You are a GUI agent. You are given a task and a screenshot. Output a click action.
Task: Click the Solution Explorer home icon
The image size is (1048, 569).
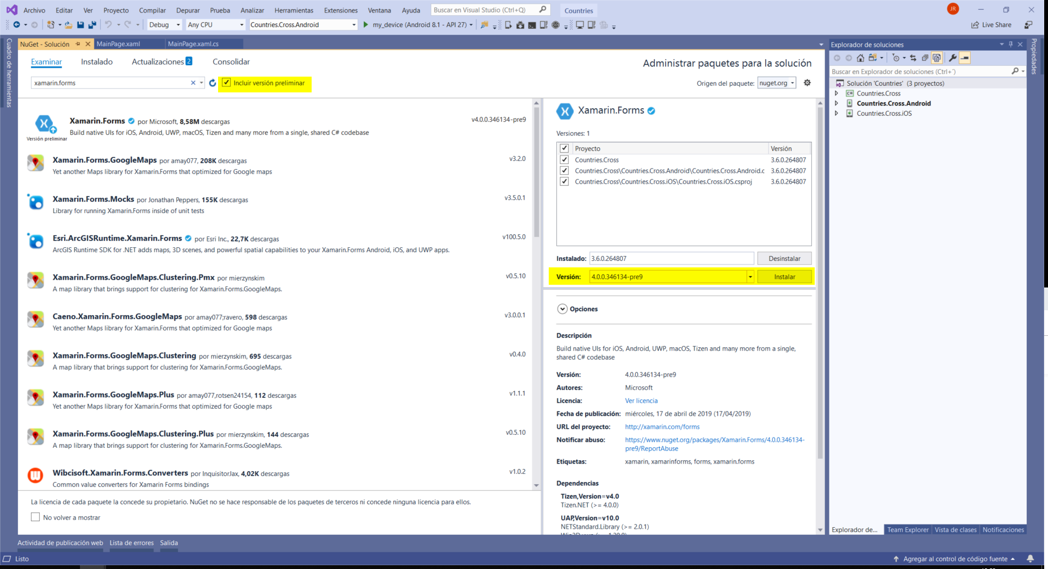coord(860,58)
